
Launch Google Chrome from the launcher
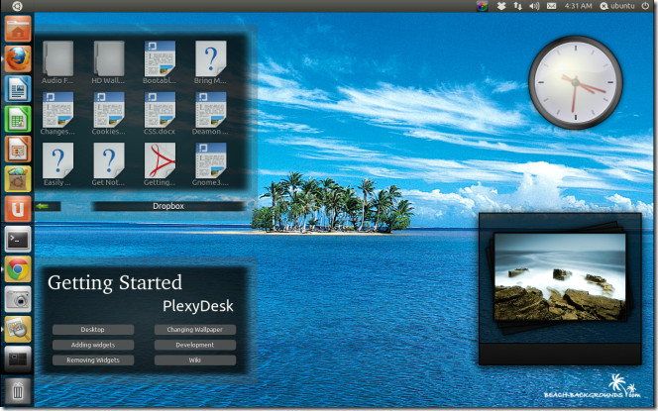[x=18, y=269]
